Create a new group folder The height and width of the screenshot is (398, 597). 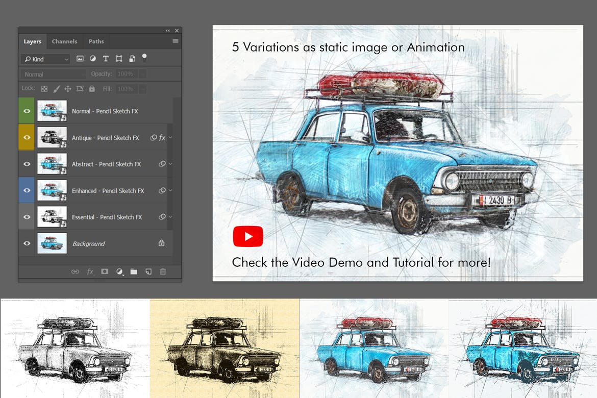point(133,271)
